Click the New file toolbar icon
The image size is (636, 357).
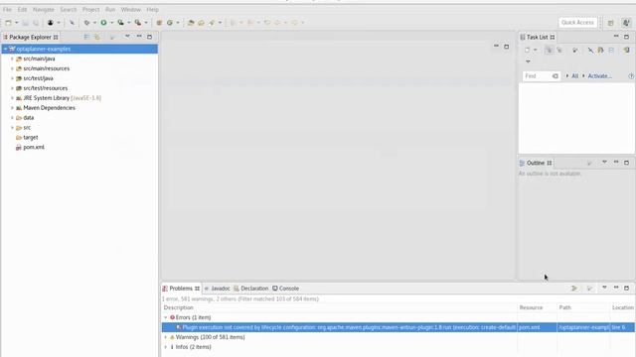8,23
